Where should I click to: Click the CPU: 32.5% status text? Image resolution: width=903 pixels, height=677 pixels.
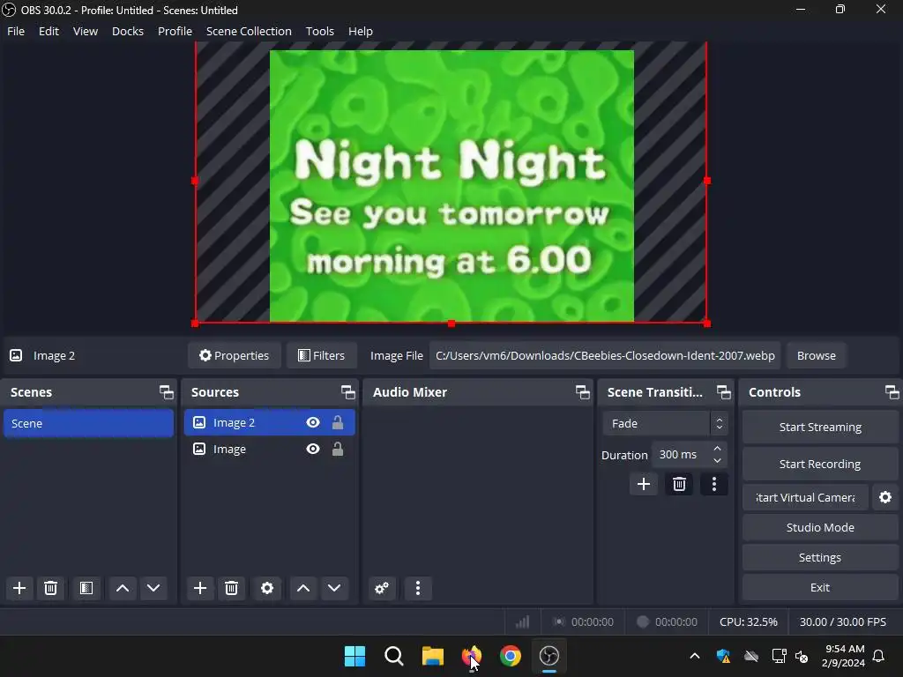748,621
